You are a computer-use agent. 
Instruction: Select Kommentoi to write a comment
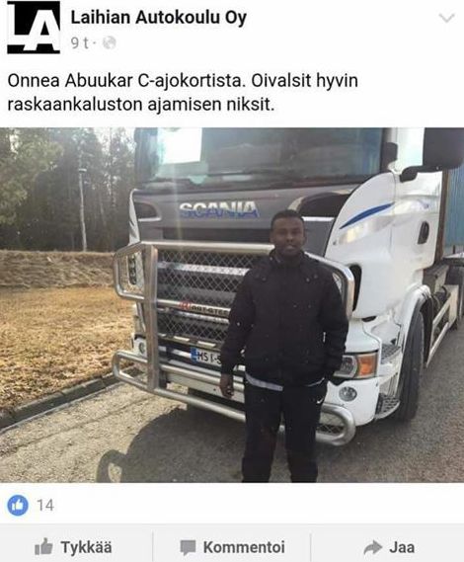[244, 547]
